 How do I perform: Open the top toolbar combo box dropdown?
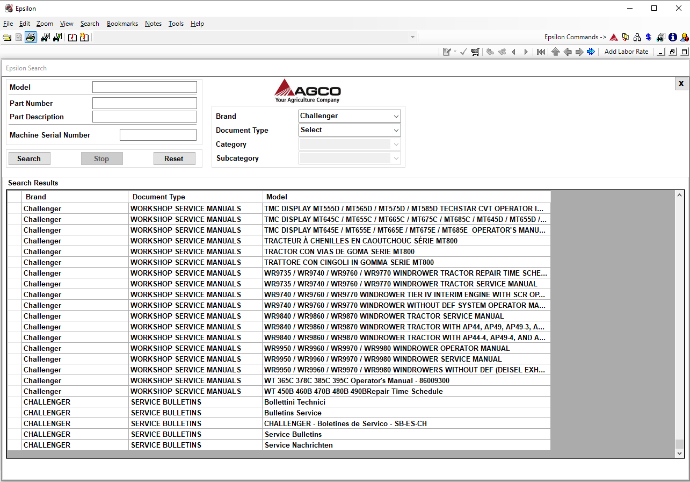pos(412,37)
